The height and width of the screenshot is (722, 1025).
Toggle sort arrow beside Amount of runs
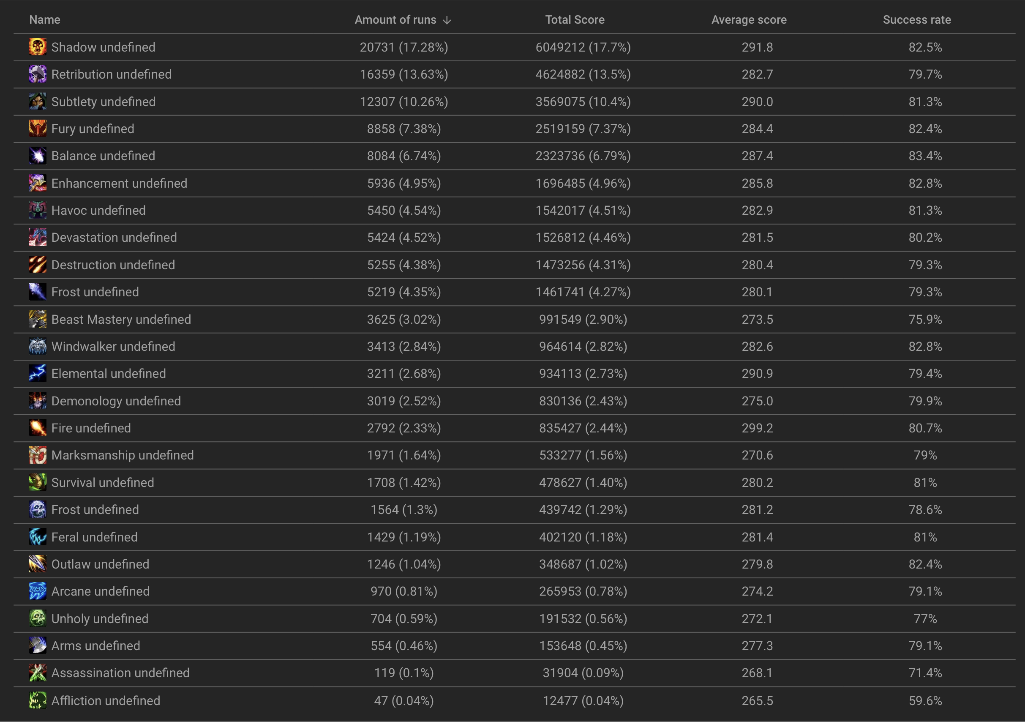[447, 20]
